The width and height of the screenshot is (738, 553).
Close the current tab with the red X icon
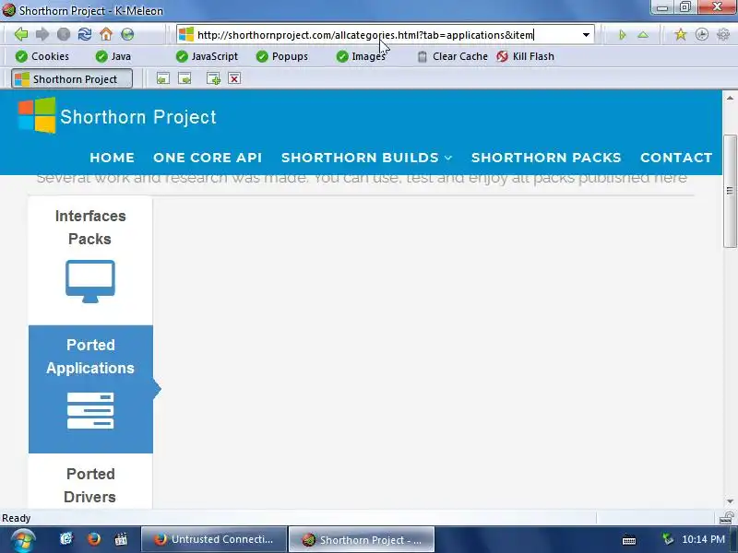tap(234, 78)
